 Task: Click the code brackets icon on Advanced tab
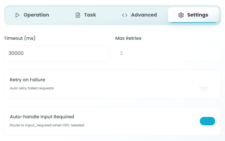coord(125,15)
